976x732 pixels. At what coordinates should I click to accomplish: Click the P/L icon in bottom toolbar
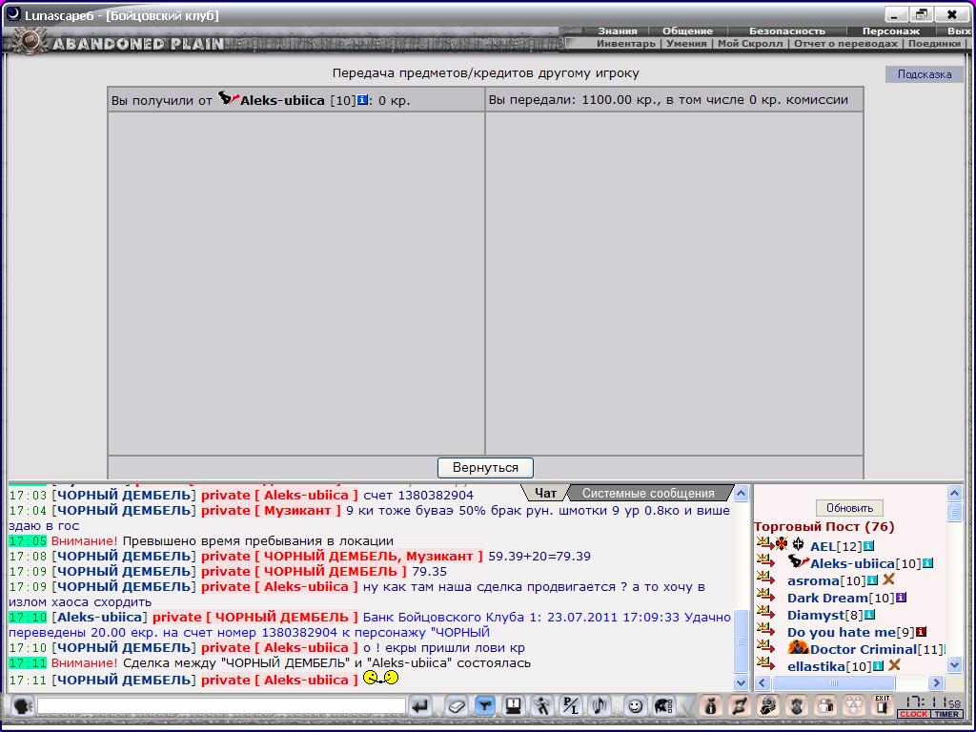570,706
